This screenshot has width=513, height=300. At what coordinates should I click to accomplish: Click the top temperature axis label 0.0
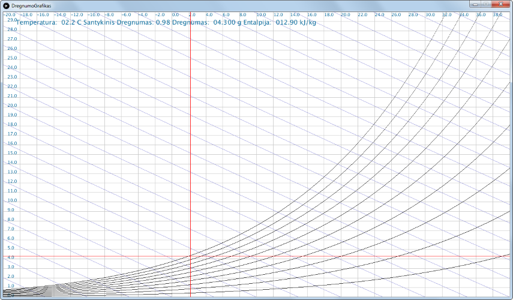(x=175, y=15)
